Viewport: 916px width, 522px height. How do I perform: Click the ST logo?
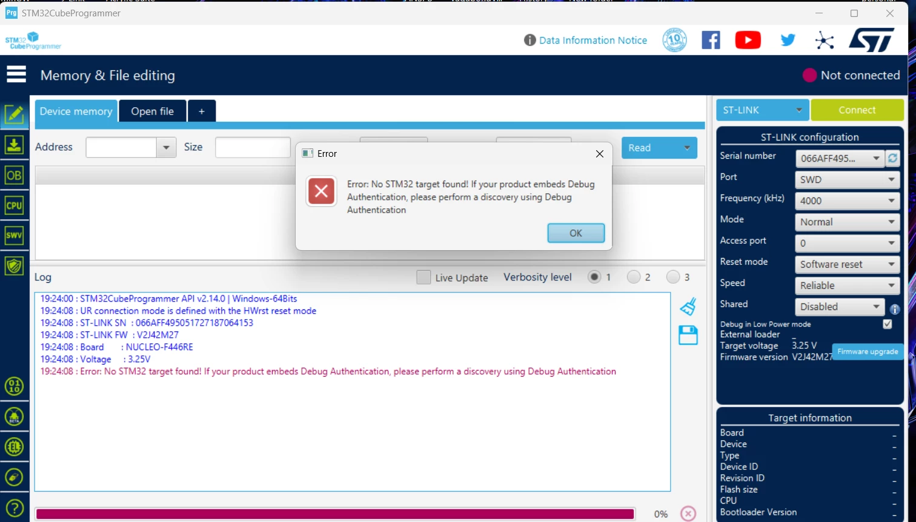tap(871, 40)
